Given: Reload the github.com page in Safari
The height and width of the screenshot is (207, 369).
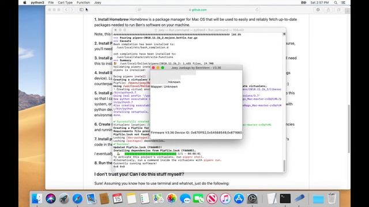Looking at the screenshot, I should point(257,10).
